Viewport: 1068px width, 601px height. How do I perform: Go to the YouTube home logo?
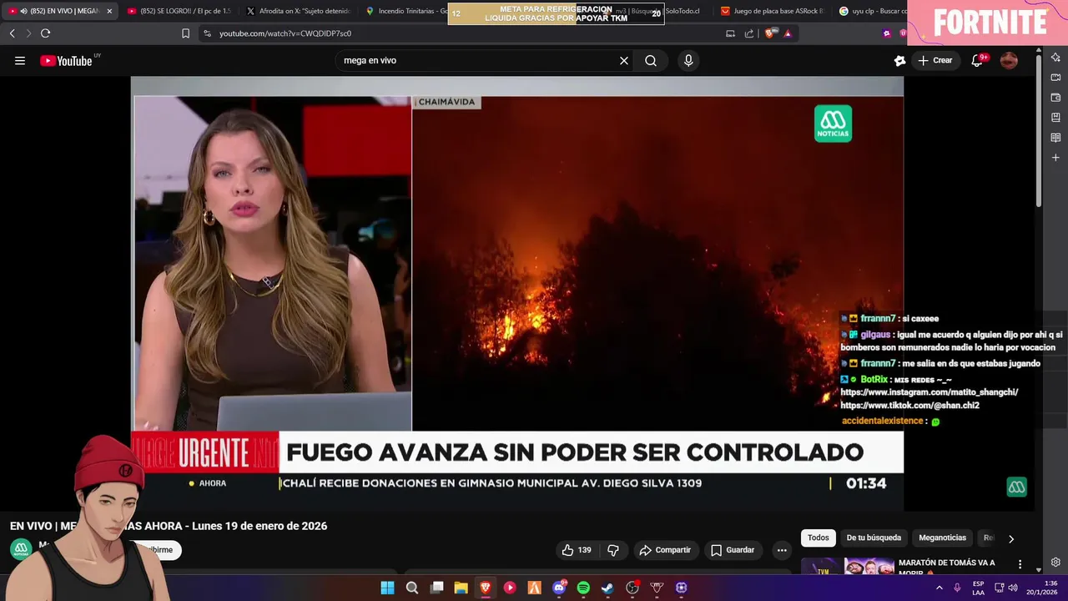coord(66,60)
